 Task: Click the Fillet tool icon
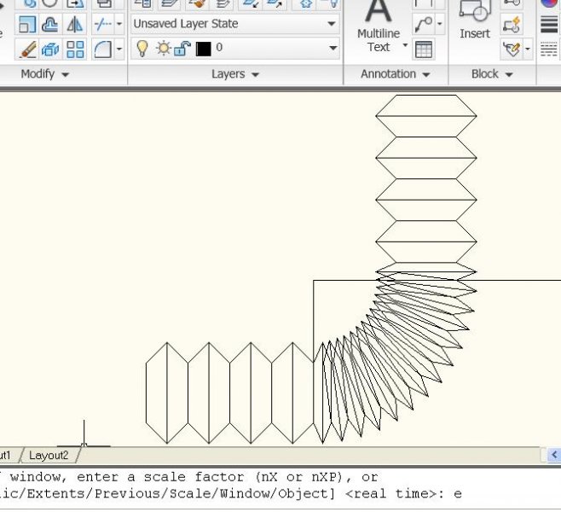103,49
